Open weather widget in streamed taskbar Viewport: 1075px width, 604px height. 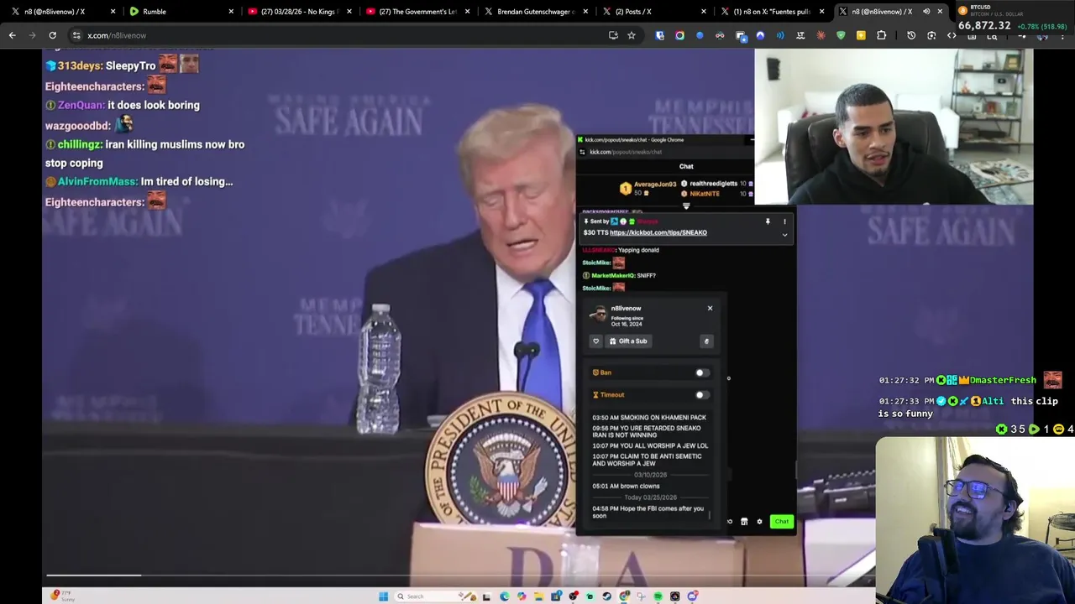point(63,596)
